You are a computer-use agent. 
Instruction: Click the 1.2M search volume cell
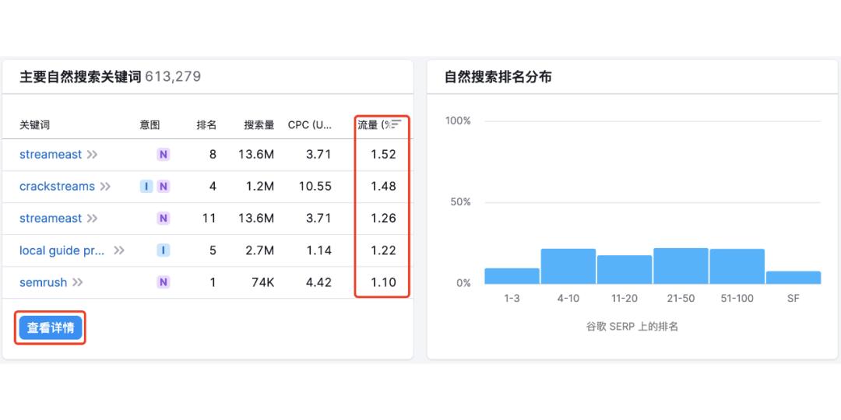click(260, 187)
